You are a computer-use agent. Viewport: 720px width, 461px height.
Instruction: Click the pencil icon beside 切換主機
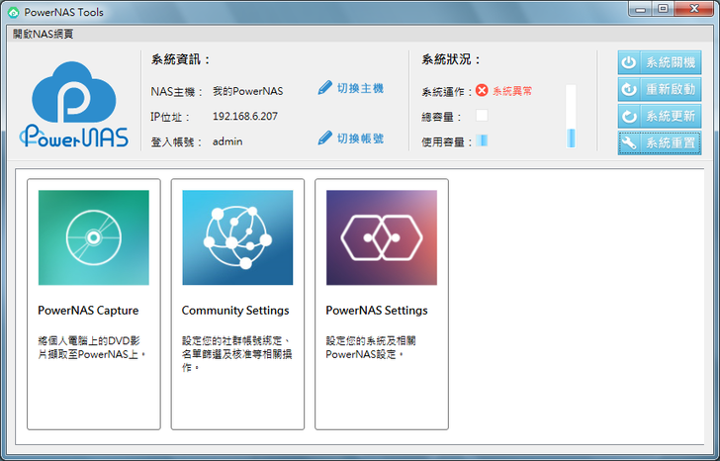tap(324, 88)
